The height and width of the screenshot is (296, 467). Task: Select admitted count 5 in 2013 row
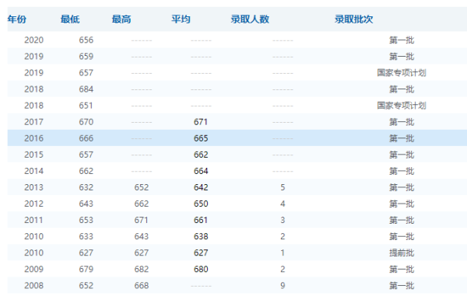[283, 187]
